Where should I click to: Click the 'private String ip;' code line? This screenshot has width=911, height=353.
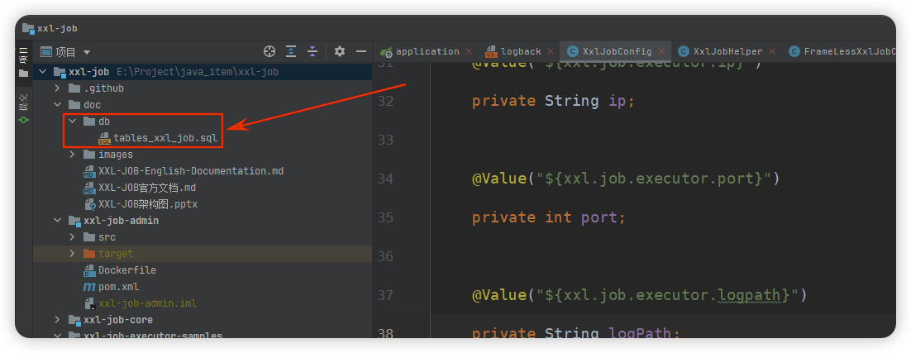click(x=553, y=101)
